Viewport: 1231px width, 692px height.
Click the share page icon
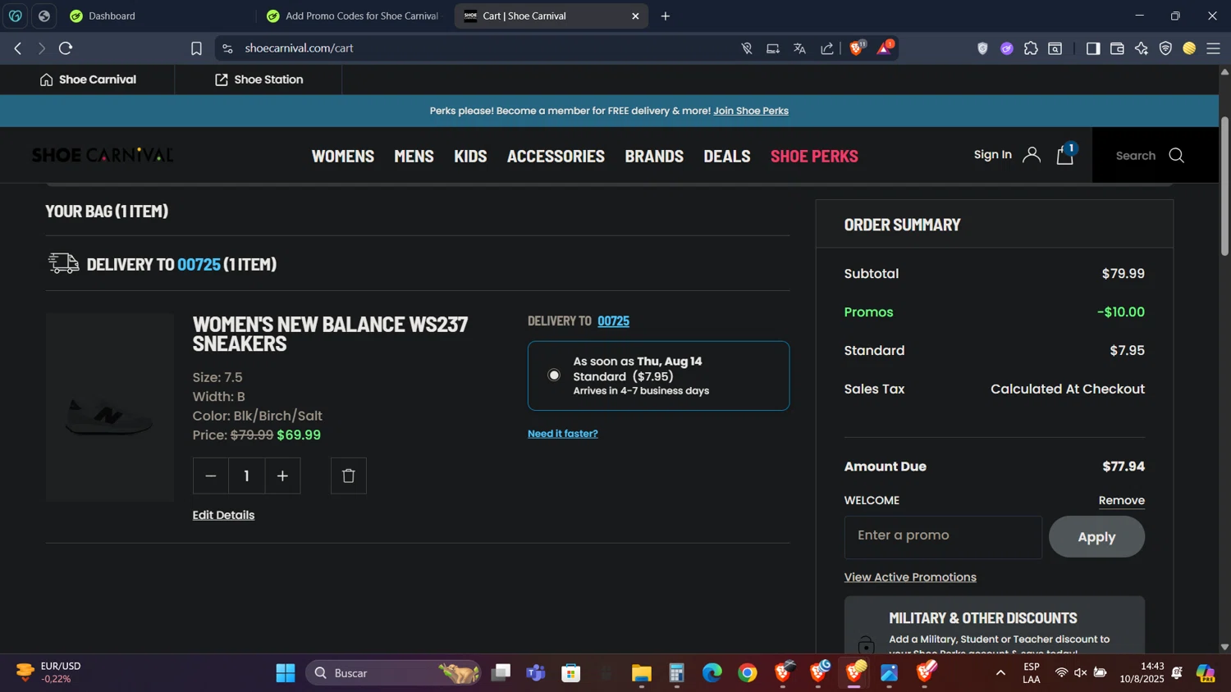click(827, 48)
